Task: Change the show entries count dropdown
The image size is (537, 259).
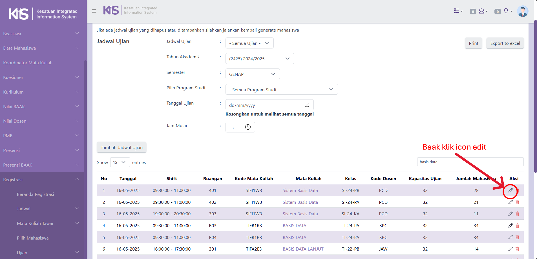Action: click(120, 162)
